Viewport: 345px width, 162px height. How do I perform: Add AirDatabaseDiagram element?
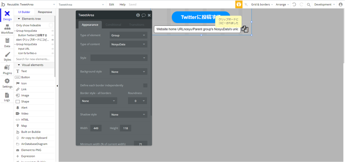click(x=34, y=144)
